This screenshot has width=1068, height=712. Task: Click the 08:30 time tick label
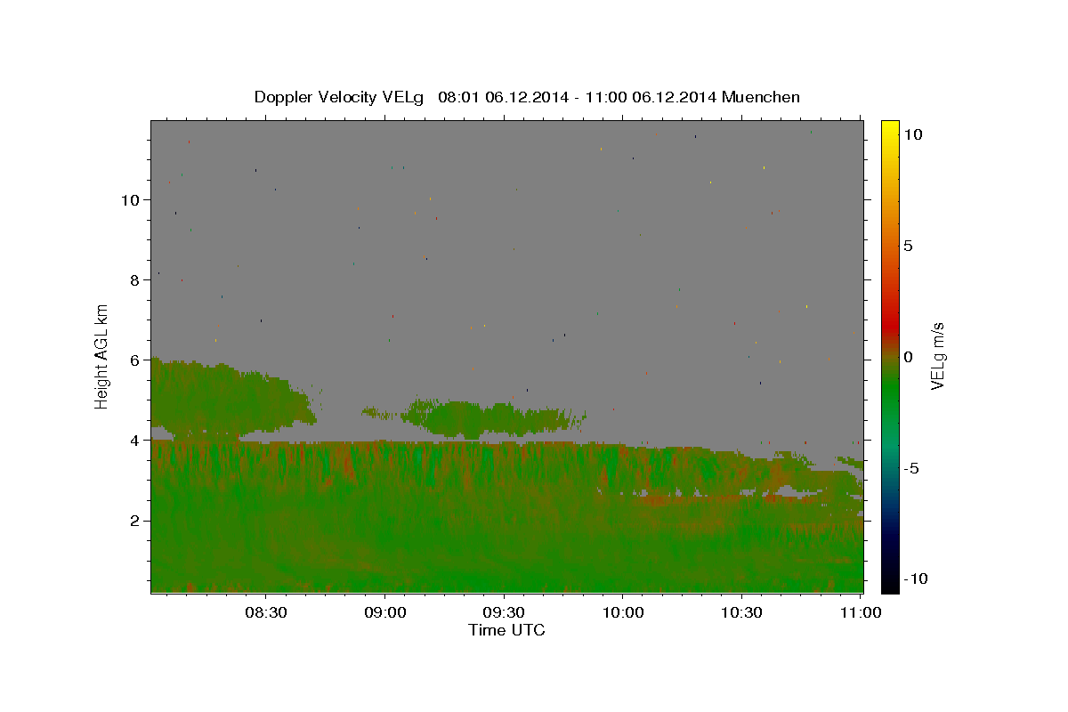click(266, 612)
